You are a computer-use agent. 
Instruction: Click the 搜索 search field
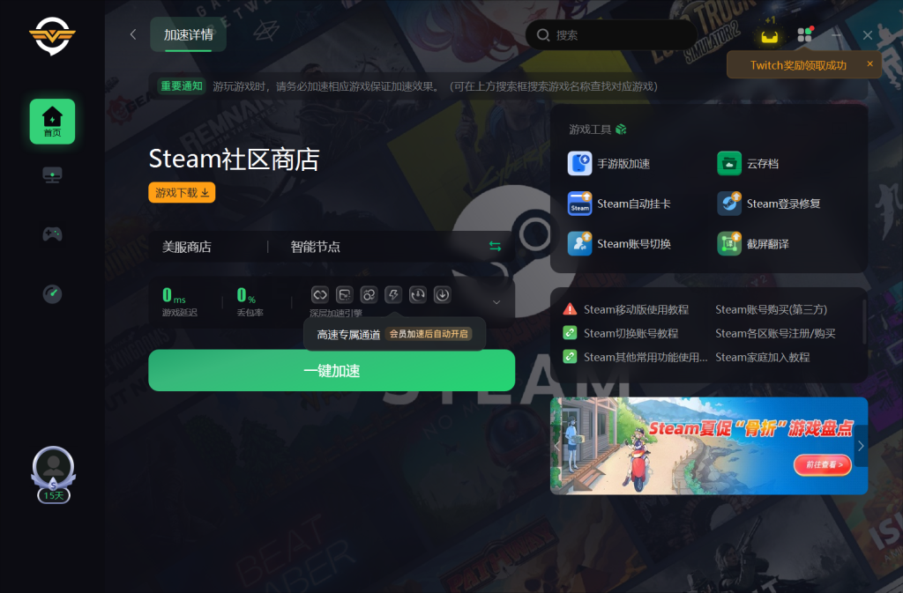pyautogui.click(x=617, y=35)
